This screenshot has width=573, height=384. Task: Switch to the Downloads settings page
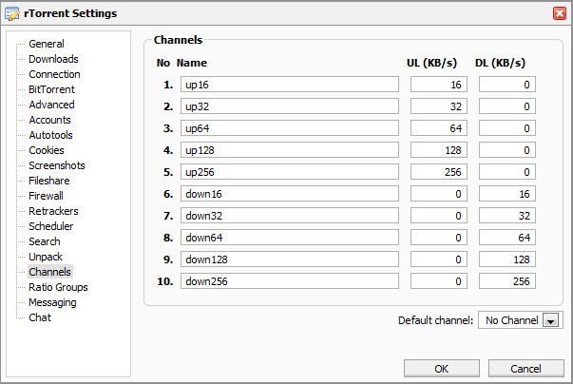[53, 59]
